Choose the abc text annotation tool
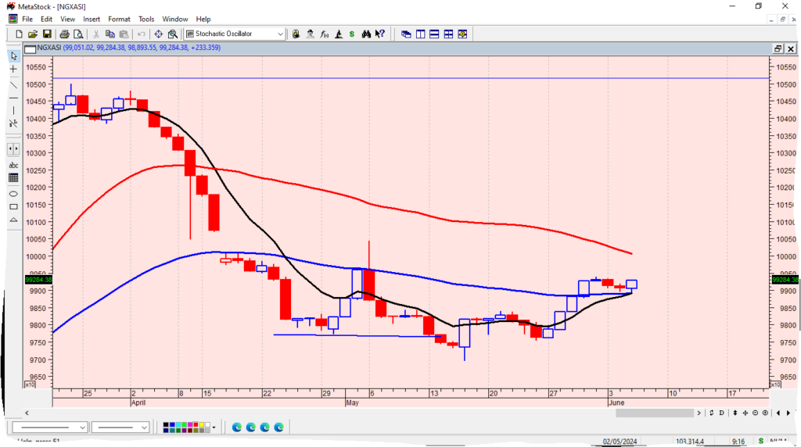The image size is (801, 447). pos(13,165)
